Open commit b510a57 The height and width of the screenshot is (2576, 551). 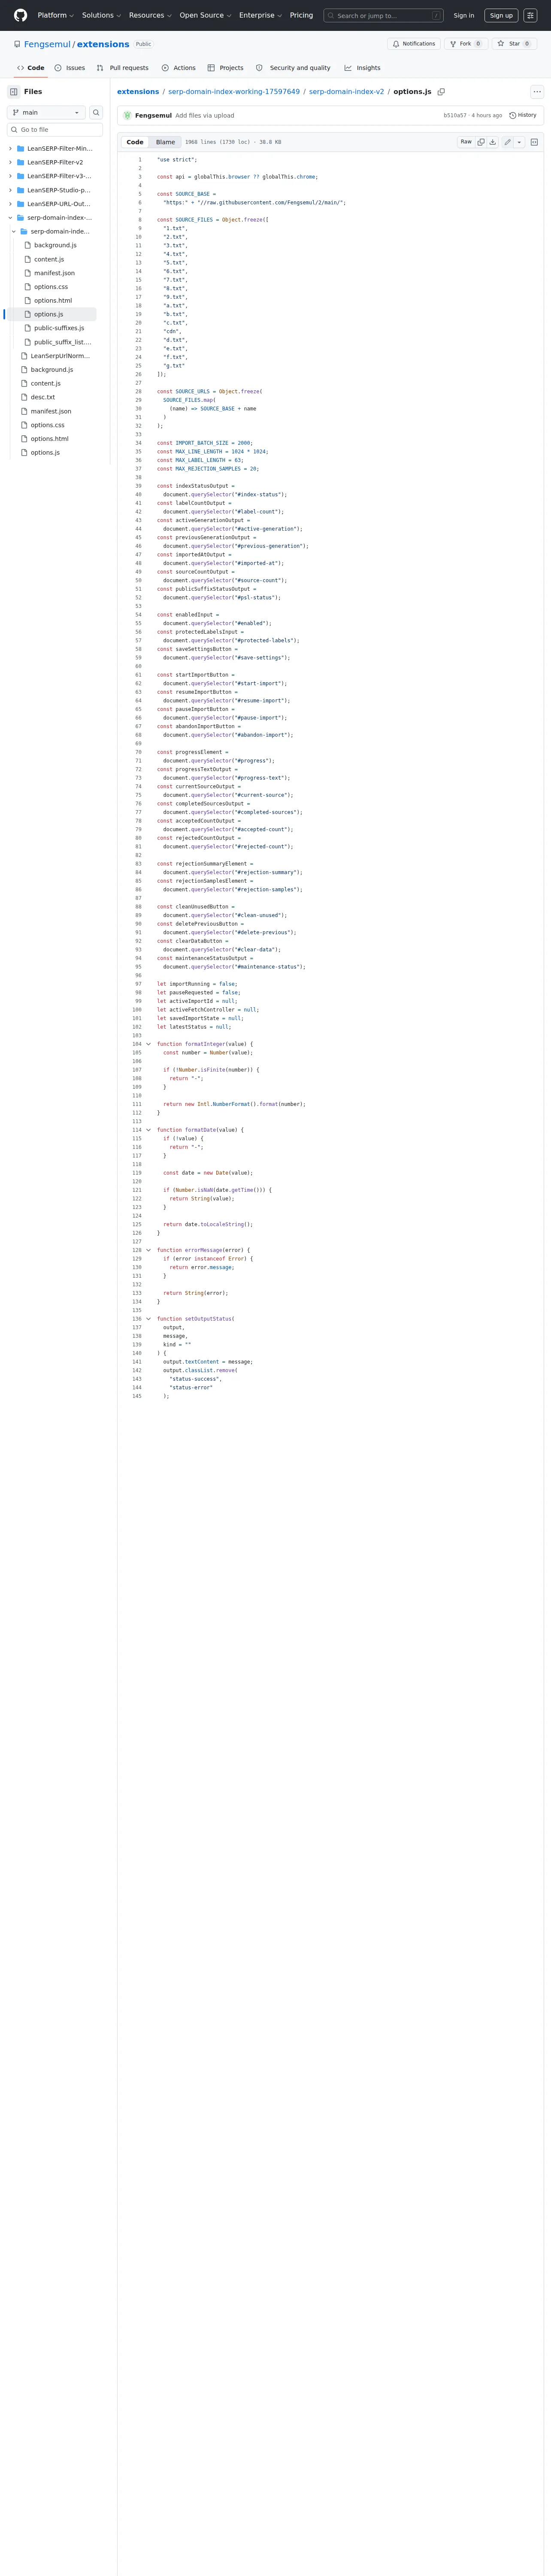[x=455, y=115]
